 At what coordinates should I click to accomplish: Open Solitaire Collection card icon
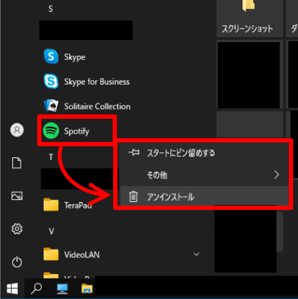point(51,105)
